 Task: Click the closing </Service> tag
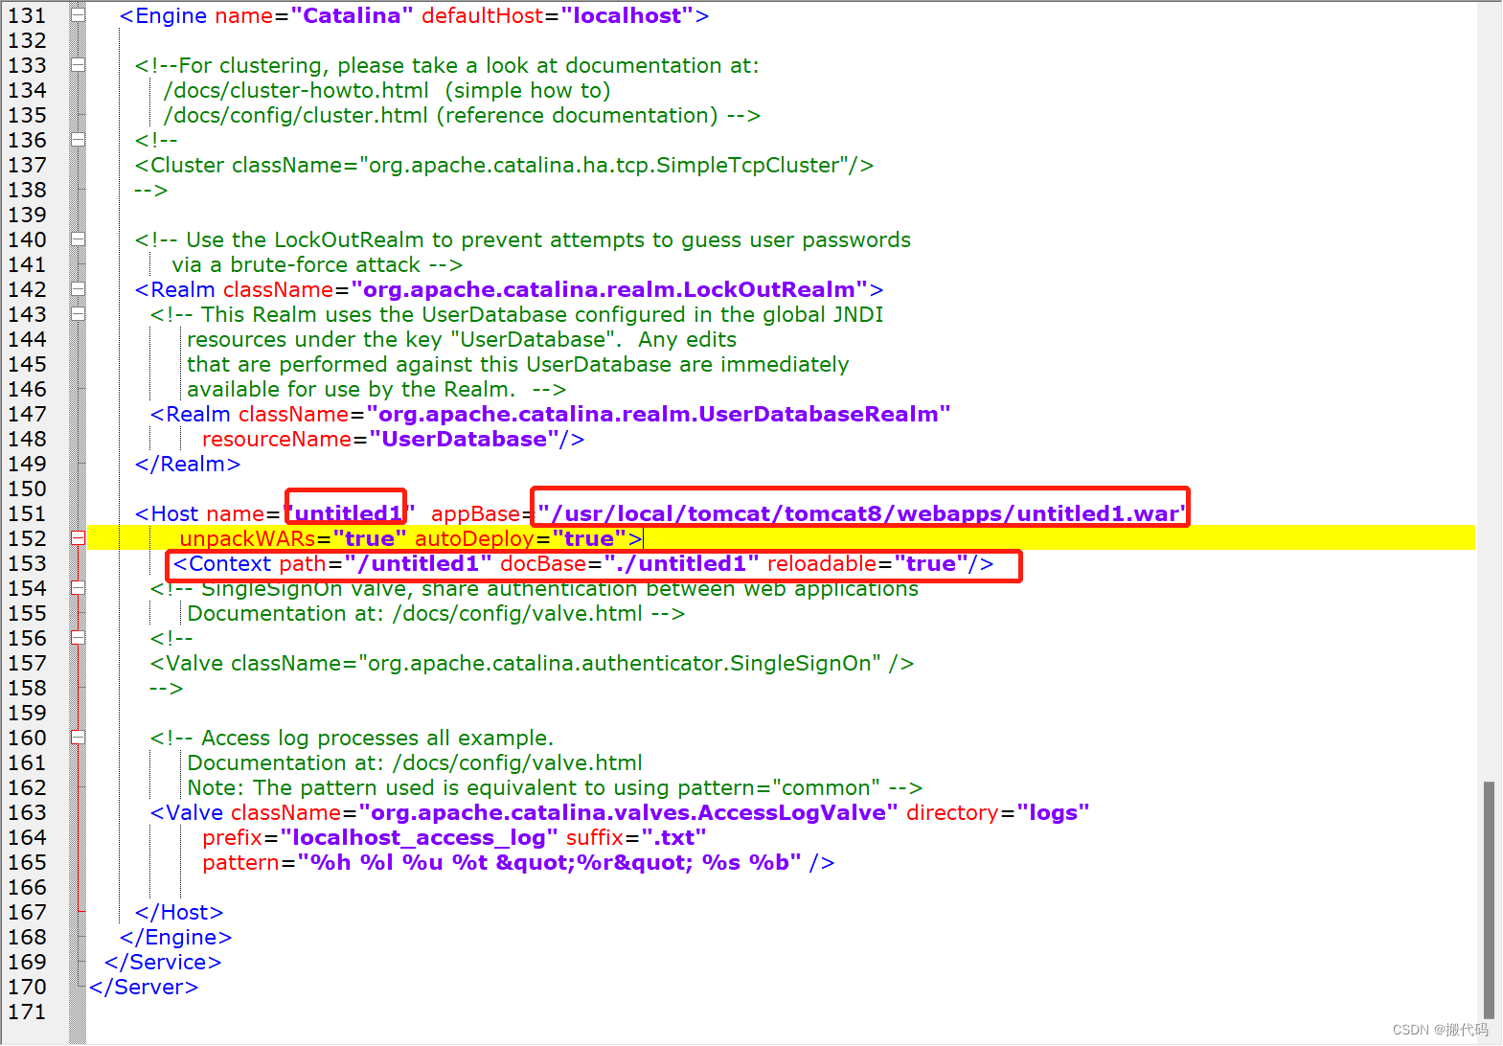pos(163,962)
